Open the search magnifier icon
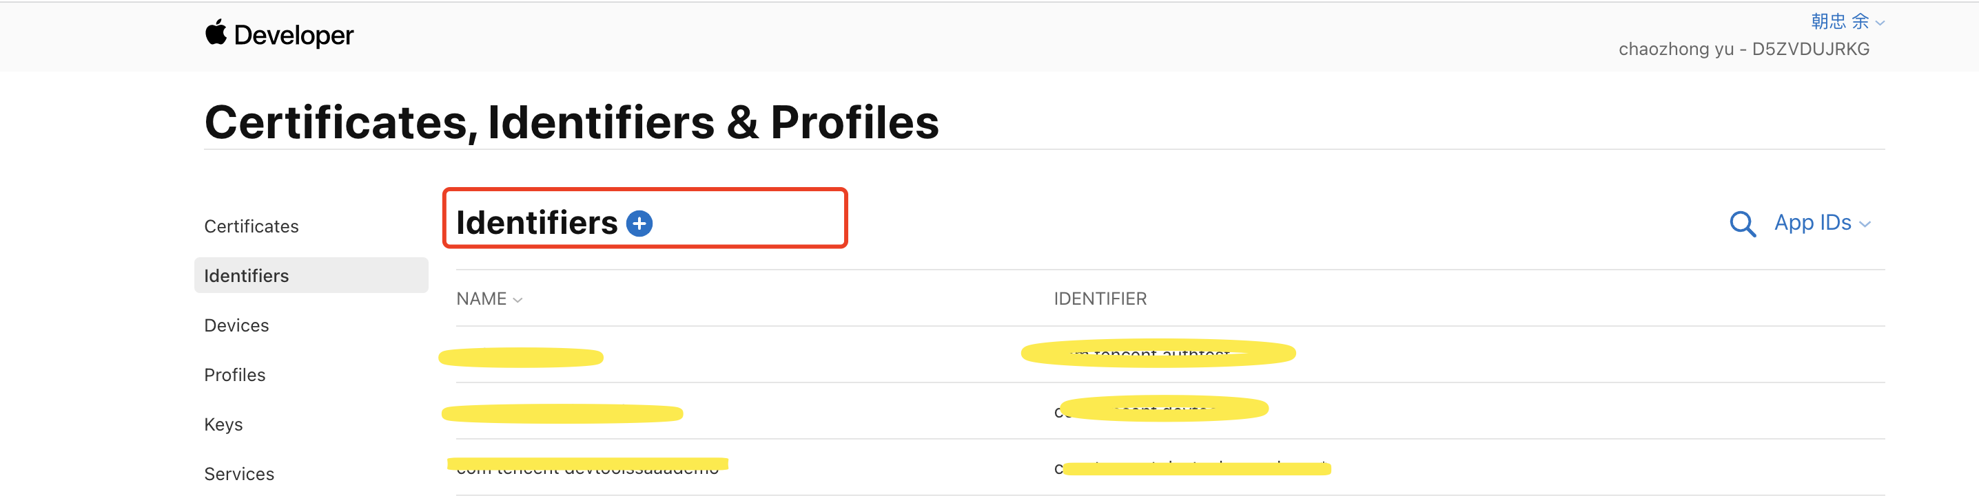Image resolution: width=1979 pixels, height=498 pixels. (1743, 224)
